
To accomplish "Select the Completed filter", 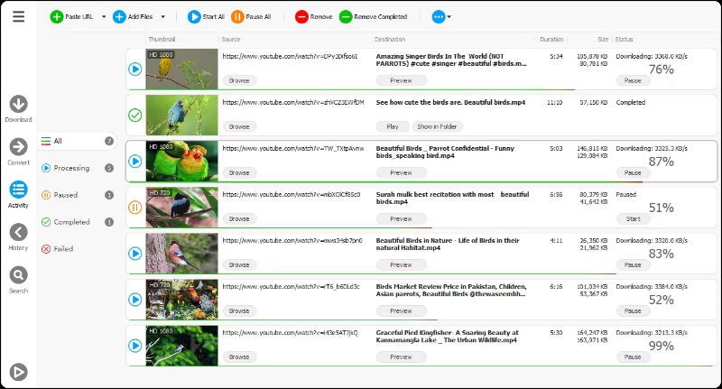I will 70,222.
